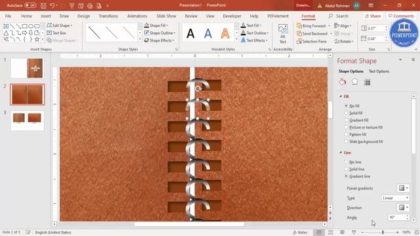The image size is (420, 236).
Task: Switch to the Design tab
Action: 83,16
